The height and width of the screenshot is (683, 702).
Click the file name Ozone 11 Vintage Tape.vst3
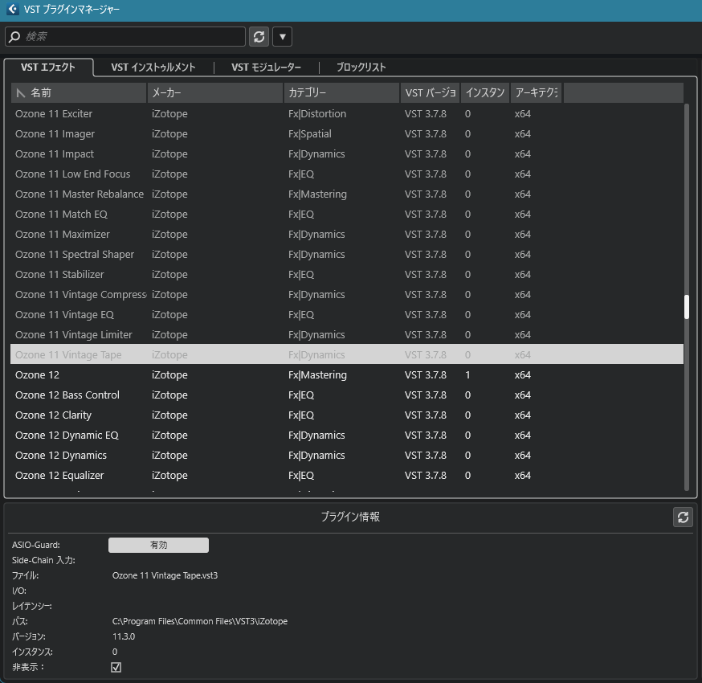(x=165, y=575)
